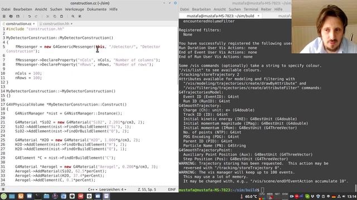Open the German keyboard layout flag indicator
The image size is (357, 200).
334,196
